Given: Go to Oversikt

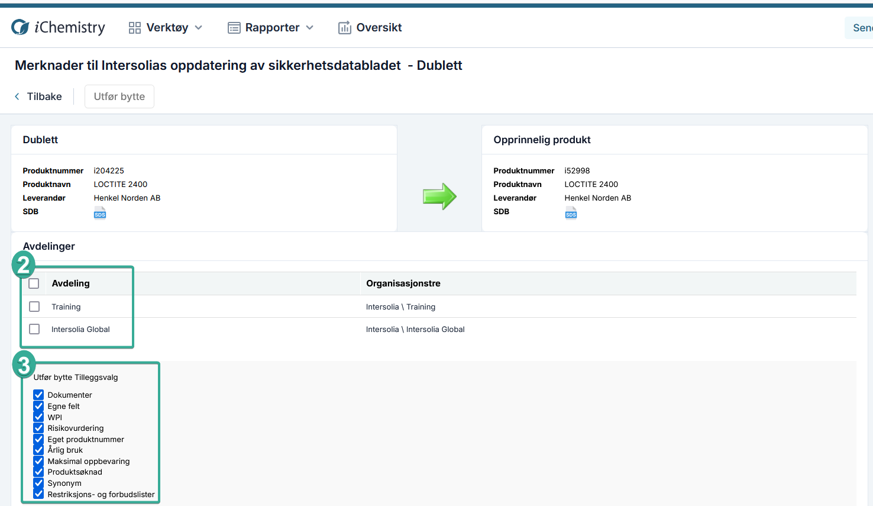Looking at the screenshot, I should click(x=370, y=28).
